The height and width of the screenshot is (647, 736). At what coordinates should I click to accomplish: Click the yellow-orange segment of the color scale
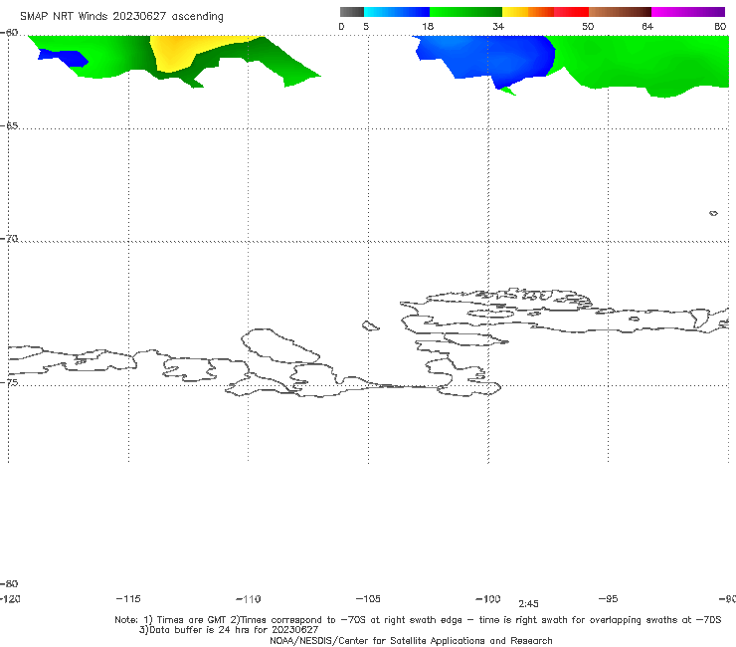(528, 12)
